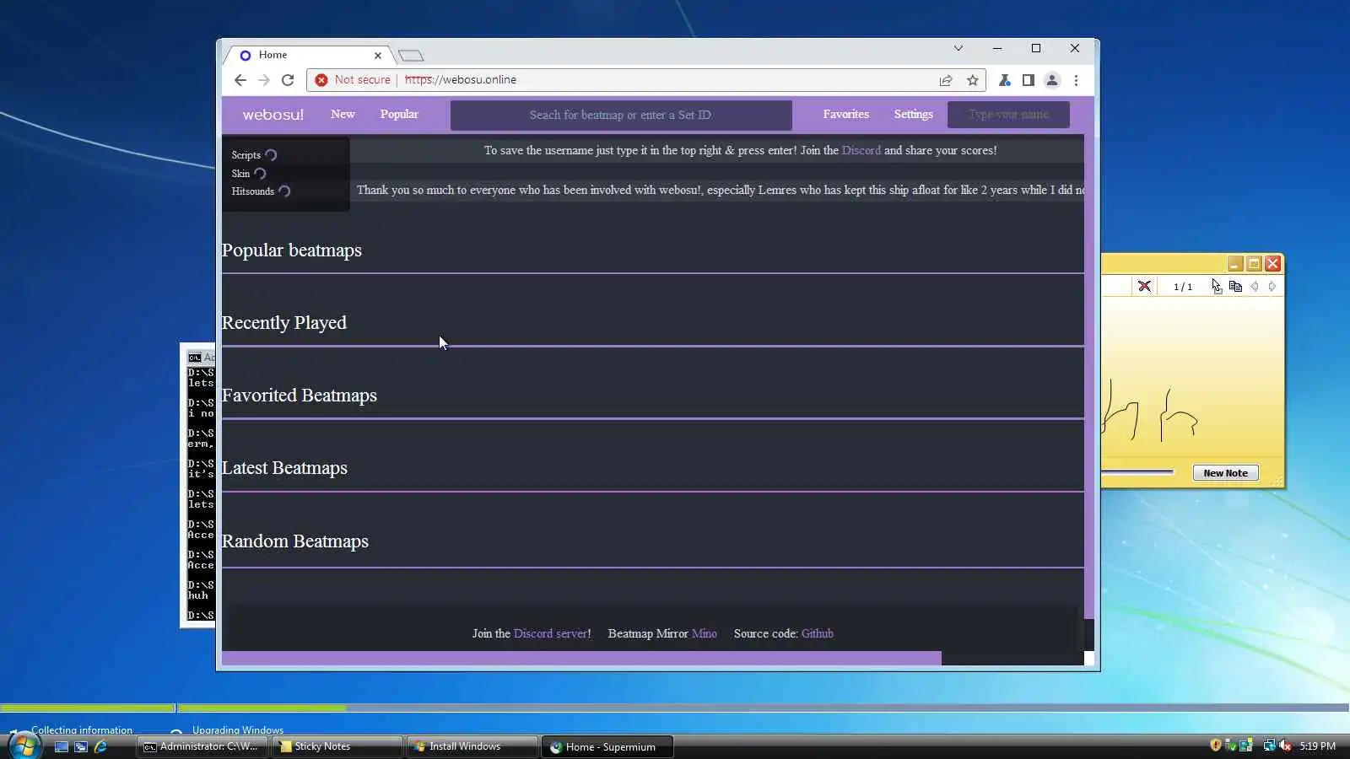The image size is (1350, 759).
Task: Click the Type your name field
Action: pos(1008,115)
